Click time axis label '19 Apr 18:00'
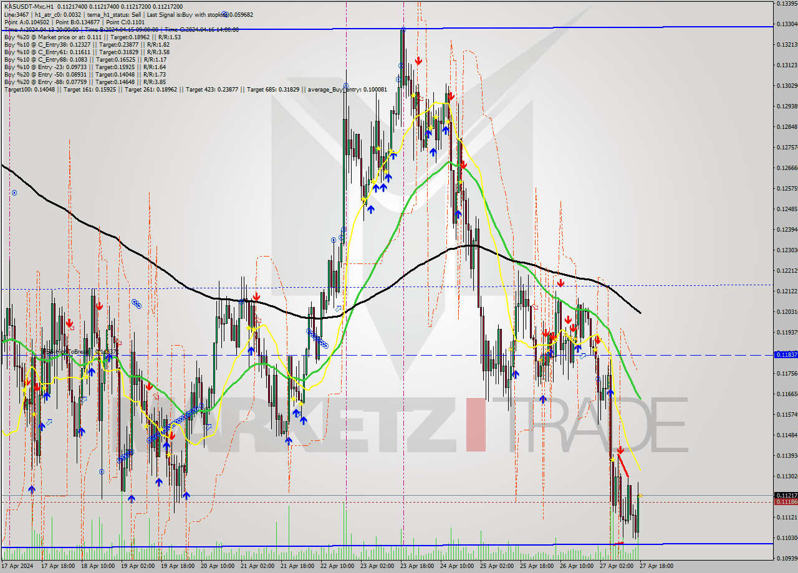 [178, 566]
